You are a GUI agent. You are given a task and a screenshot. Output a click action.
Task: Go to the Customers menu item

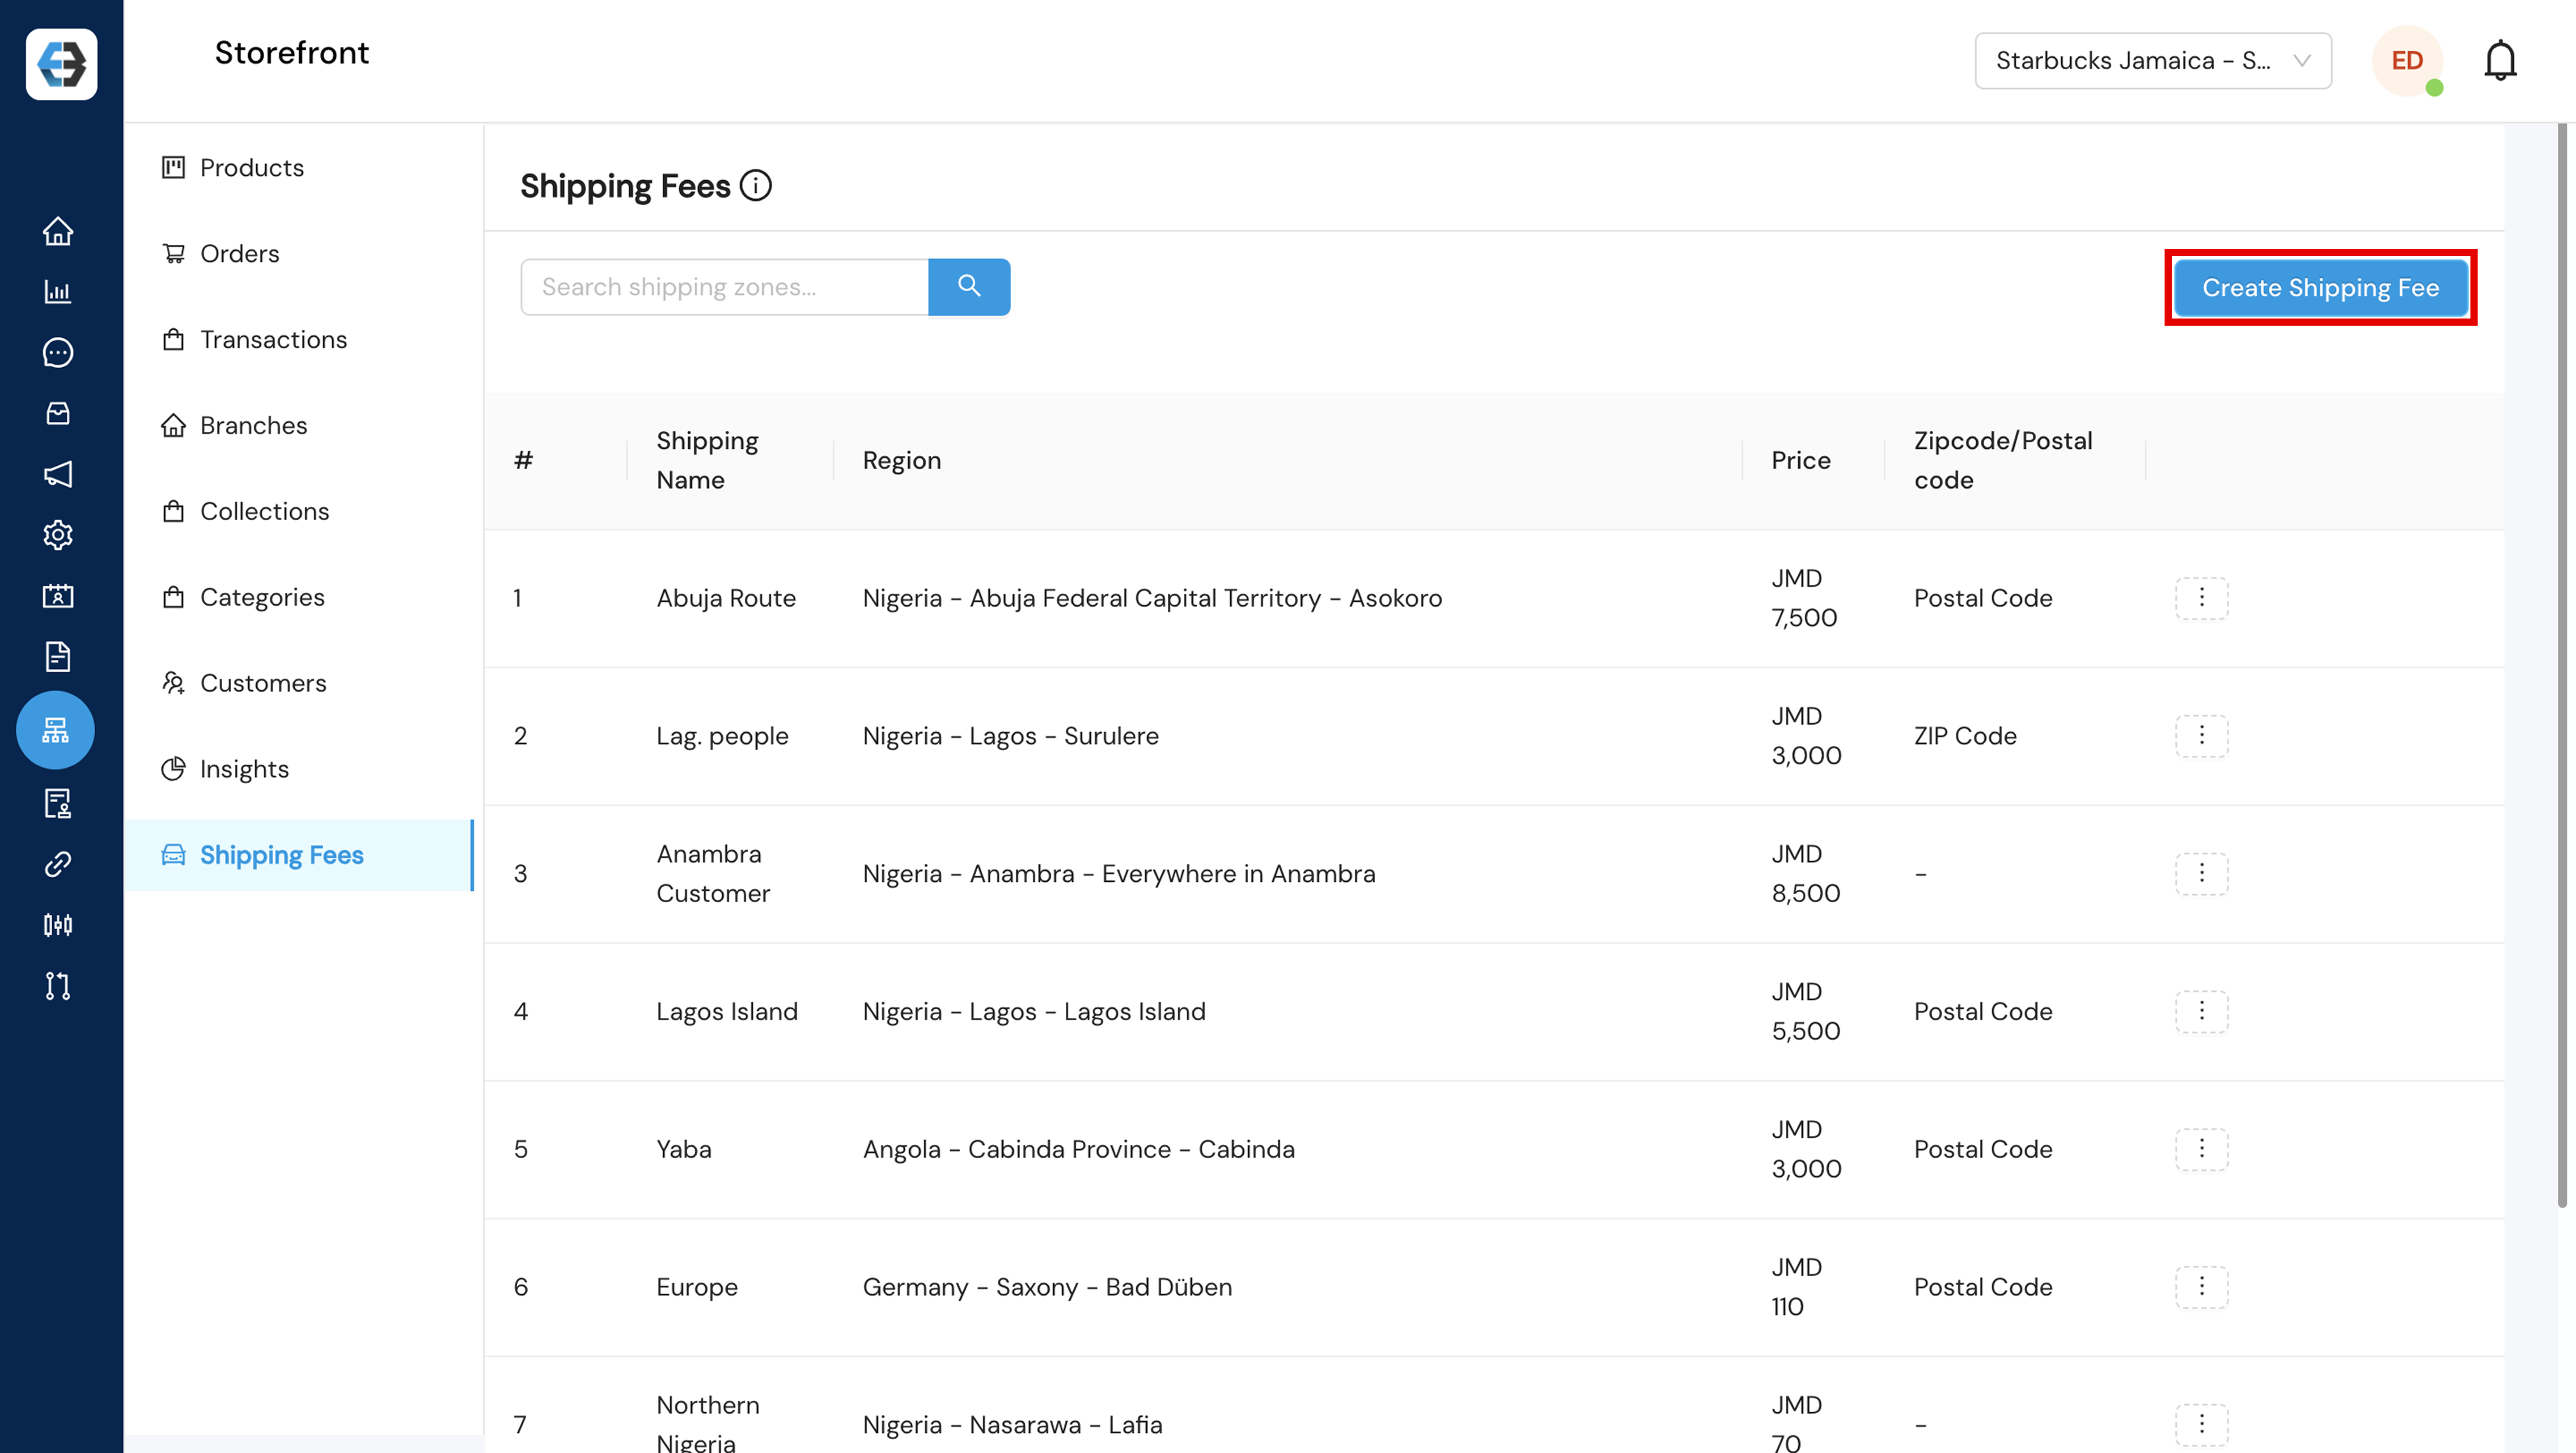pos(299,684)
